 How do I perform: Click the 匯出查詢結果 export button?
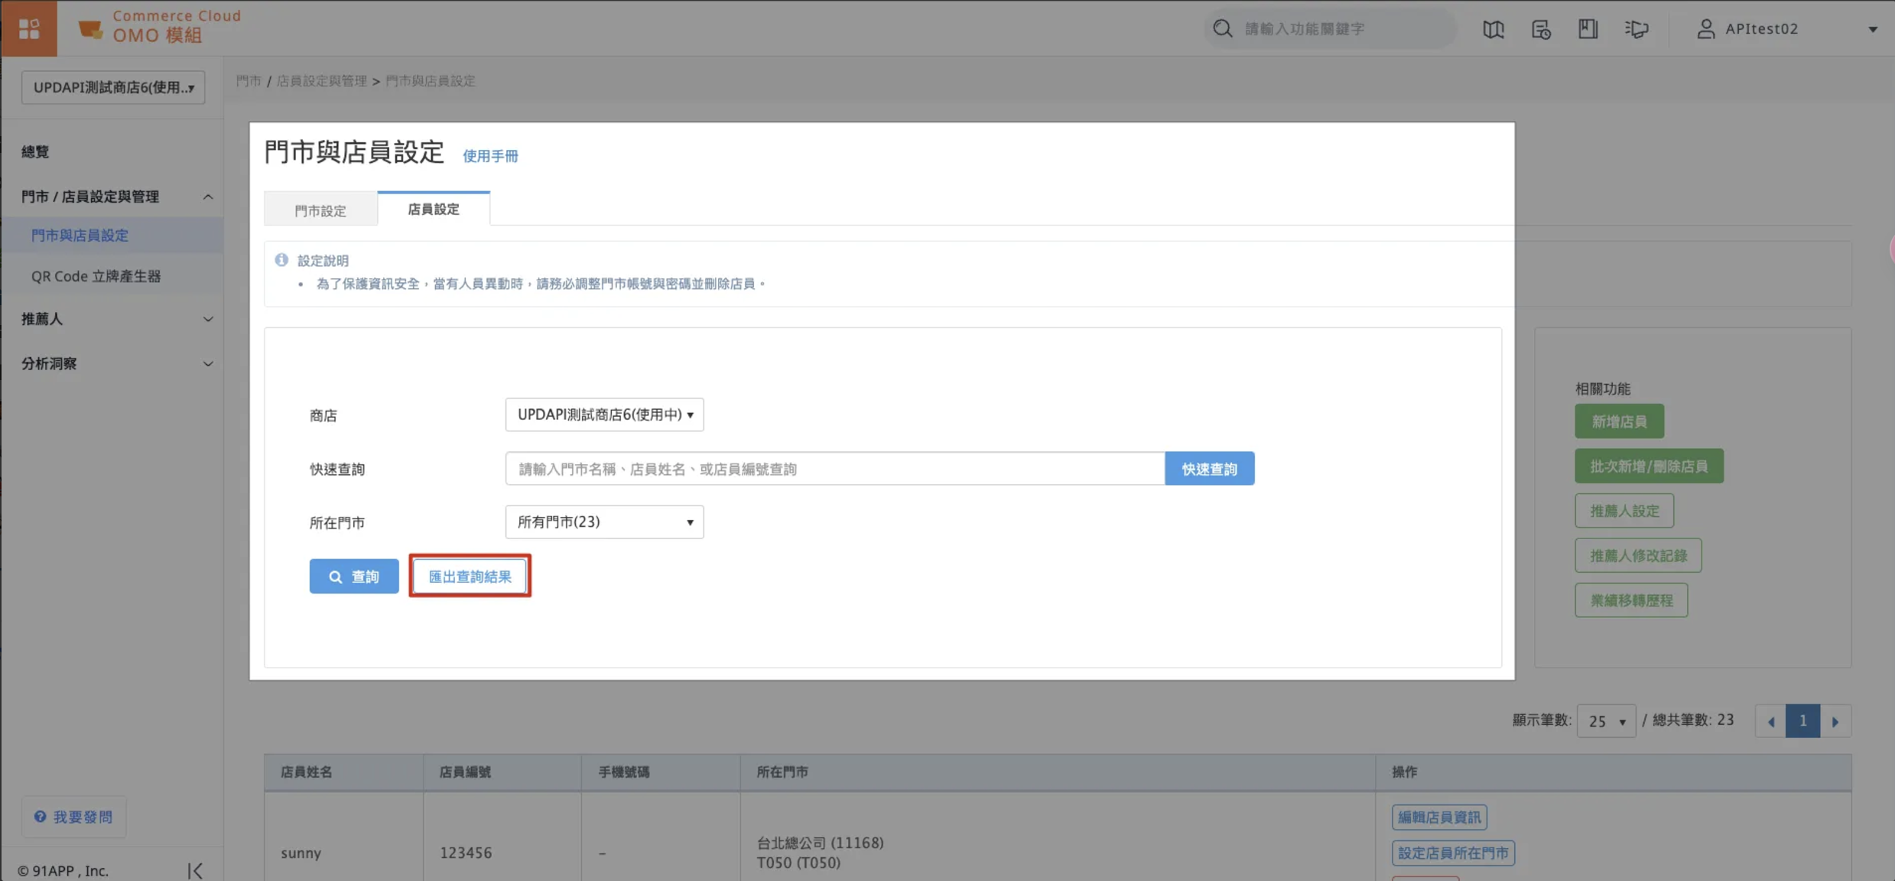[470, 577]
